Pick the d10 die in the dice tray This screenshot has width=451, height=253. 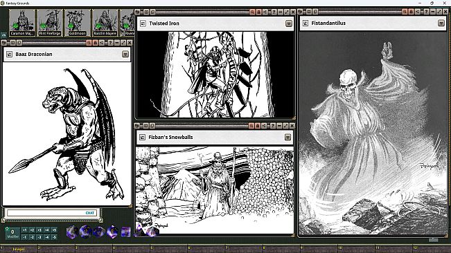click(x=99, y=232)
